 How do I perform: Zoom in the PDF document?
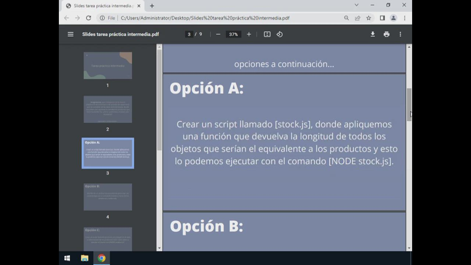tap(249, 34)
